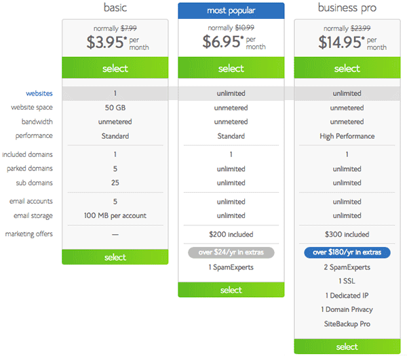Click the website space label
The width and height of the screenshot is (407, 356).
click(32, 108)
